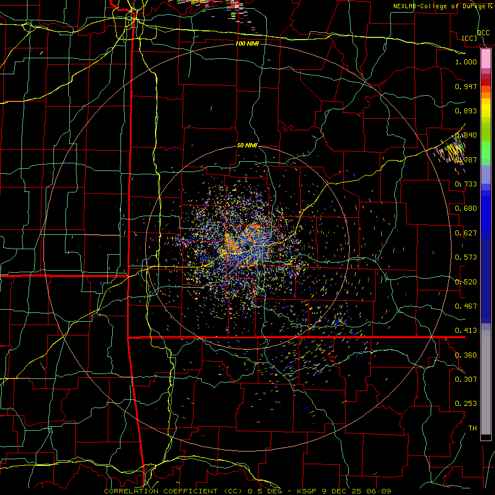This screenshot has height=495, width=495.
Task: Click the 0.307 legend value
Action: click(x=466, y=380)
